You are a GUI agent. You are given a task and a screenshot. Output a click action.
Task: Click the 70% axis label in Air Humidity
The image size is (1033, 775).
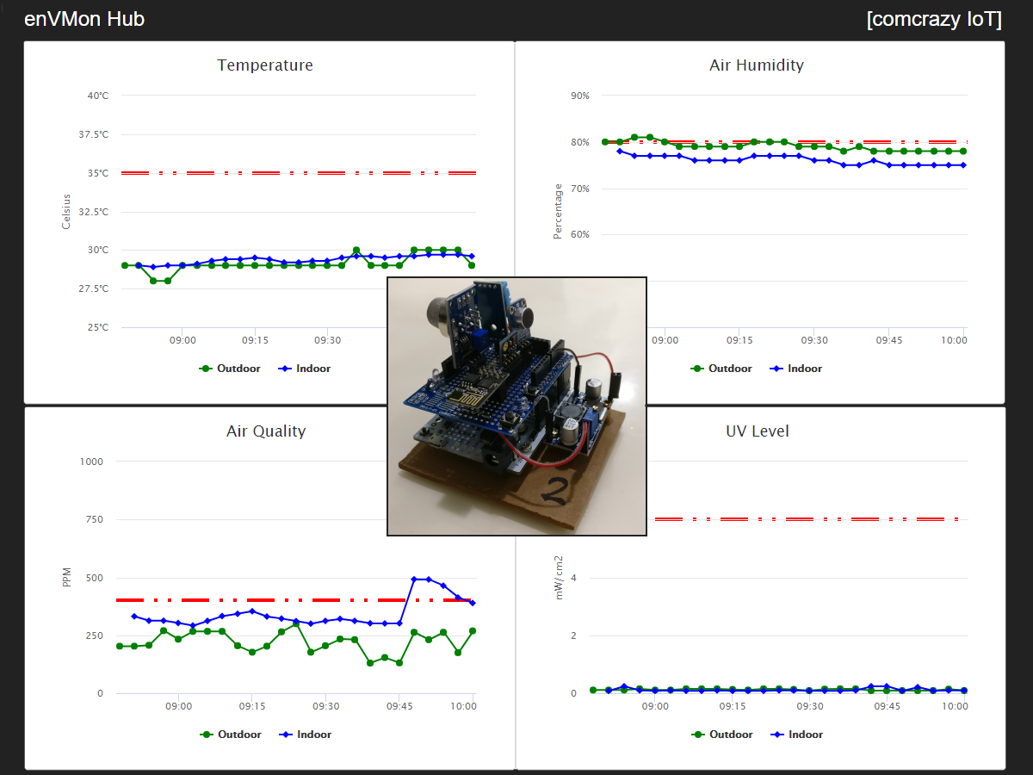(580, 189)
